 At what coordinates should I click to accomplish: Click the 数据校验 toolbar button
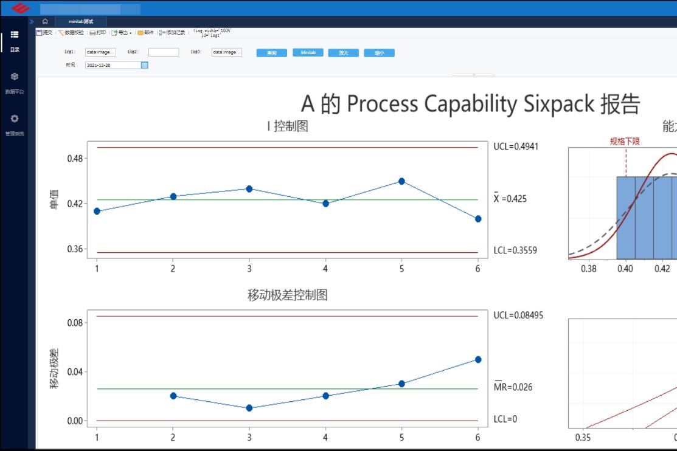tap(71, 32)
